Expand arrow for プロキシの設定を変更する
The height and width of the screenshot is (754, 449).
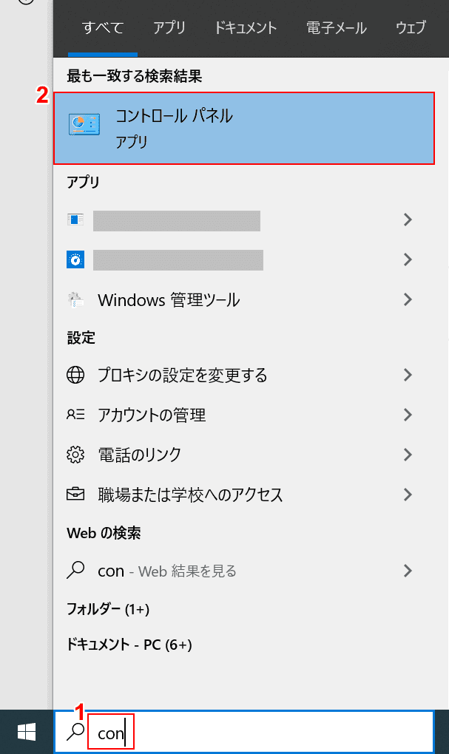pyautogui.click(x=408, y=375)
